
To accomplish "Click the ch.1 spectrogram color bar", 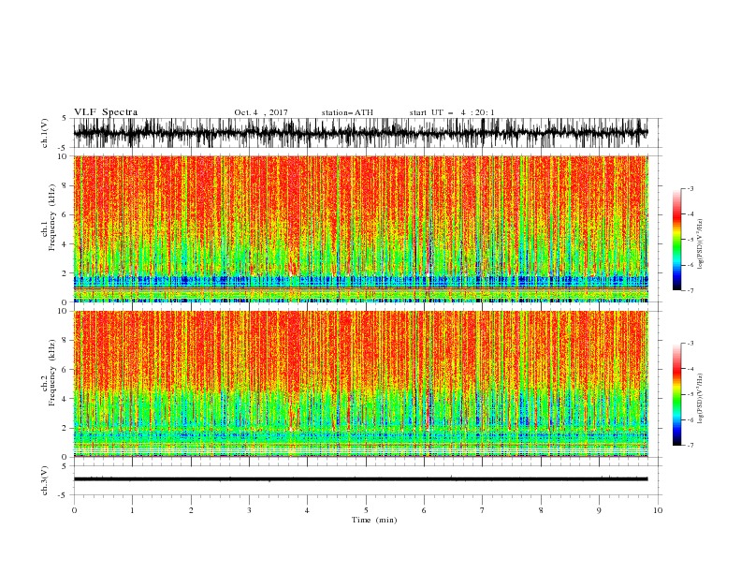I will click(x=676, y=240).
